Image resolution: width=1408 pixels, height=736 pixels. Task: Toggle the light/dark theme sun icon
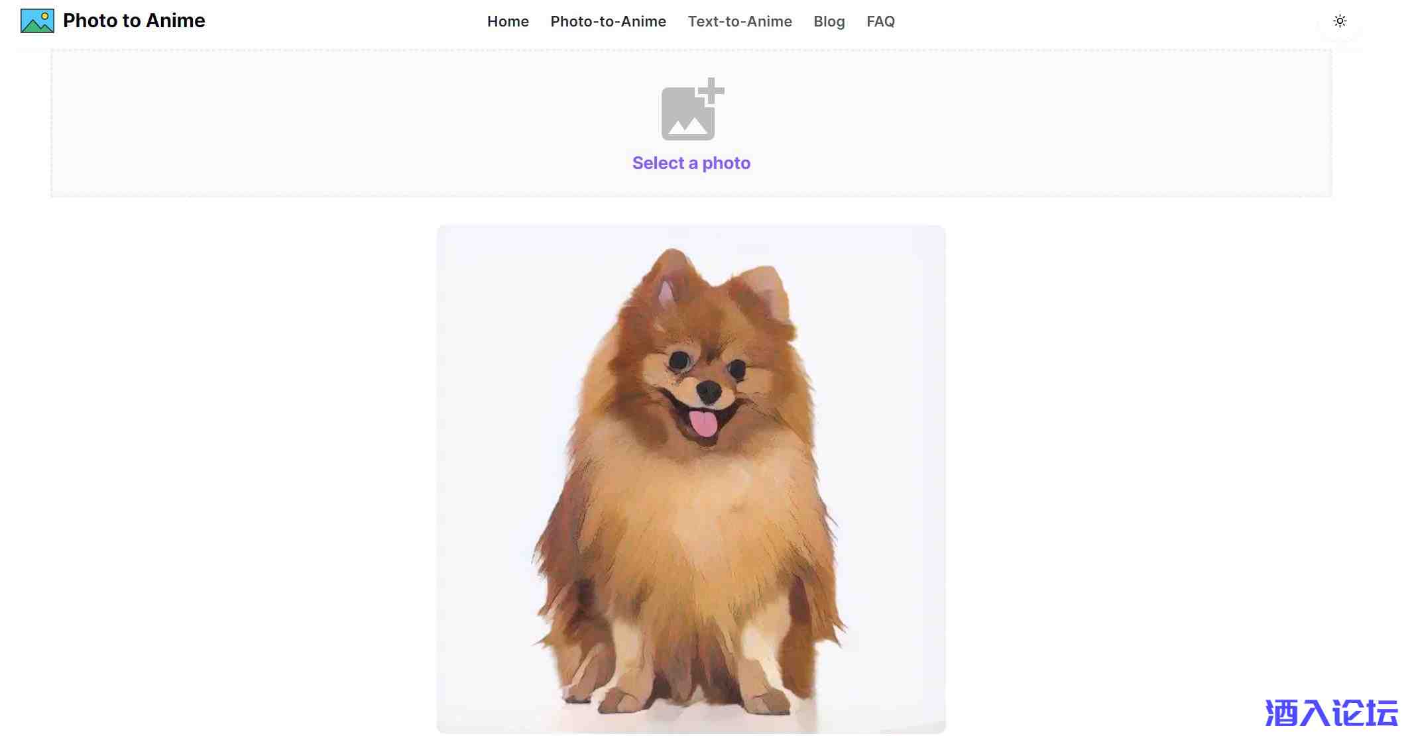pyautogui.click(x=1340, y=21)
